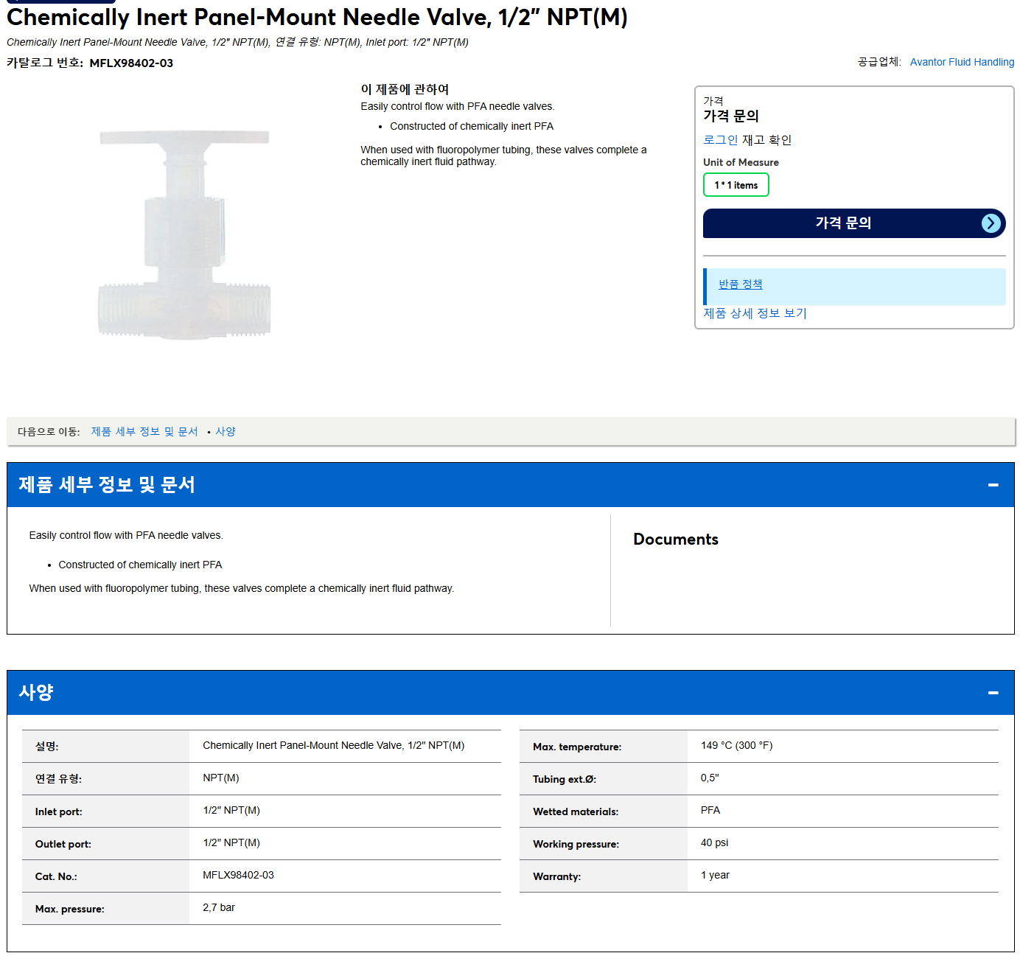Collapse the 사양 specifications section

point(993,693)
